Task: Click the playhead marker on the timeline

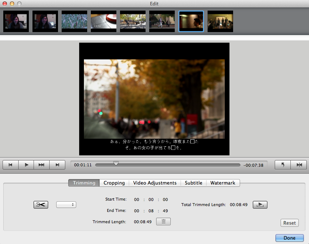Action: click(x=116, y=163)
